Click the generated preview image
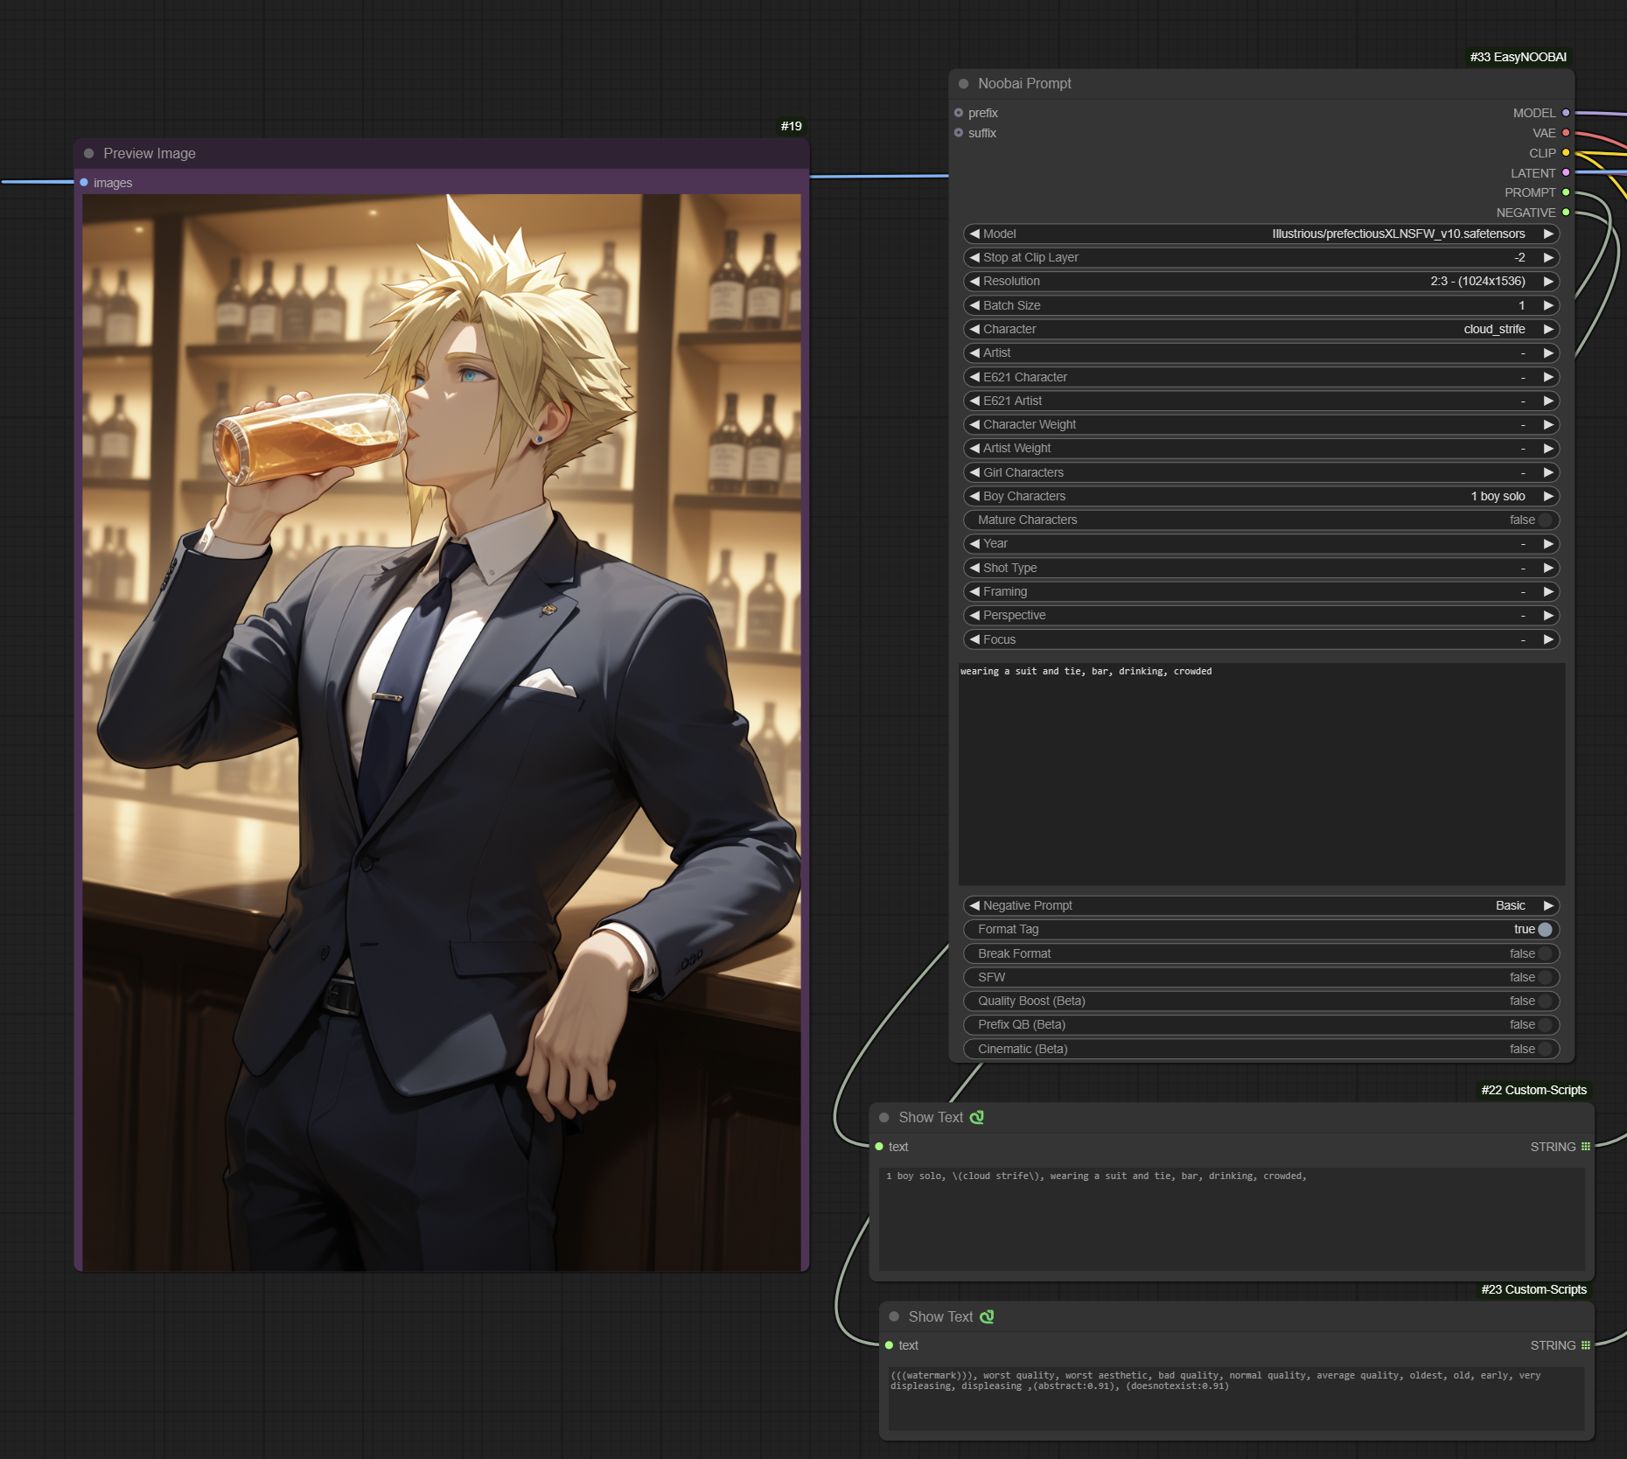This screenshot has width=1627, height=1459. (x=442, y=731)
